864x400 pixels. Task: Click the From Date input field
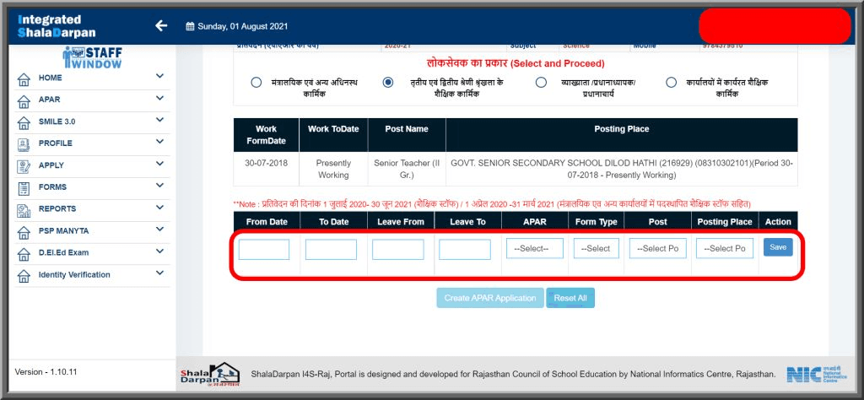point(263,250)
